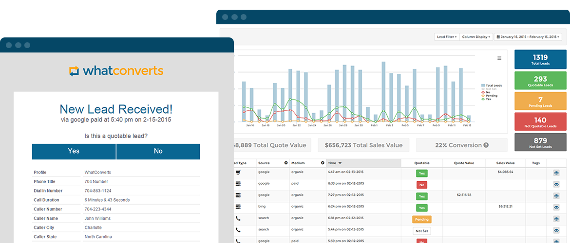Click the Tags column header
The width and height of the screenshot is (570, 243).
pos(535,163)
